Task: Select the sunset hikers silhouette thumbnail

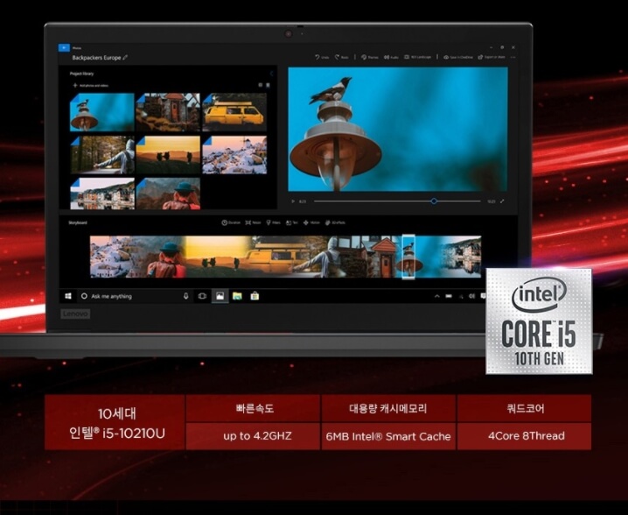Action: click(168, 155)
